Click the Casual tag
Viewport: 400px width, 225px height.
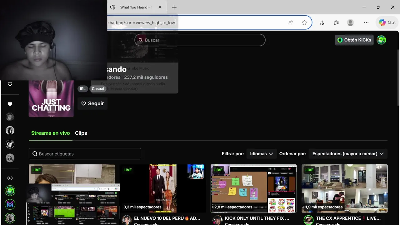click(98, 89)
